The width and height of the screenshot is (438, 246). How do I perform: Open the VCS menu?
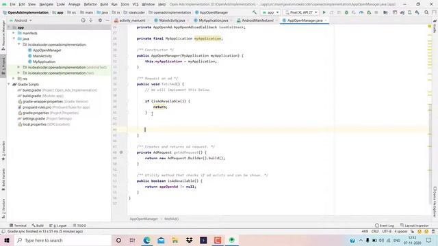[x=136, y=4]
